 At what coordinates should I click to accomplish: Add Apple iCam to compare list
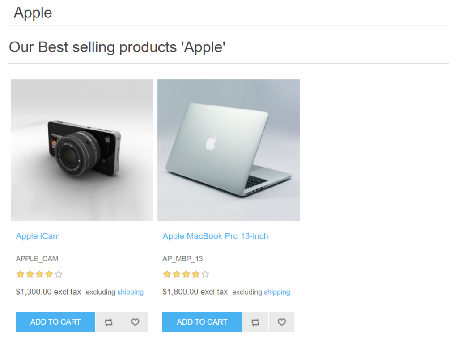[109, 322]
